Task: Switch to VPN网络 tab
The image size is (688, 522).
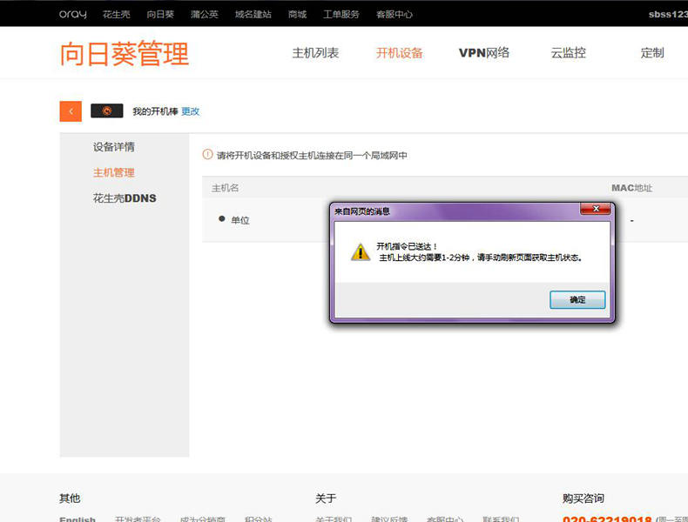Action: 484,53
